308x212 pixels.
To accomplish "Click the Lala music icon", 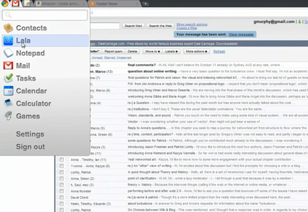I will pos(8,41).
